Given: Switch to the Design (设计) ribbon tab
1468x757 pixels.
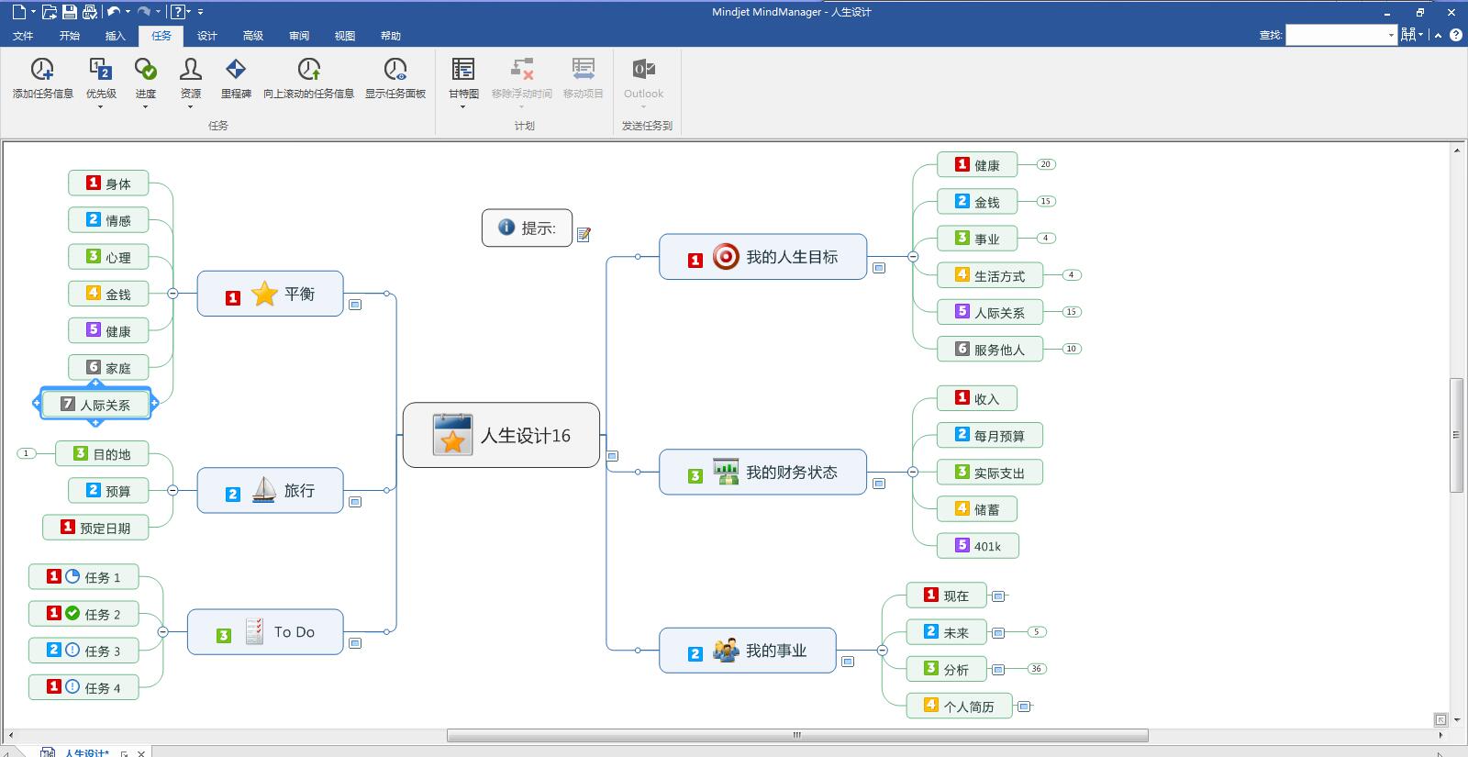Looking at the screenshot, I should click(x=207, y=36).
